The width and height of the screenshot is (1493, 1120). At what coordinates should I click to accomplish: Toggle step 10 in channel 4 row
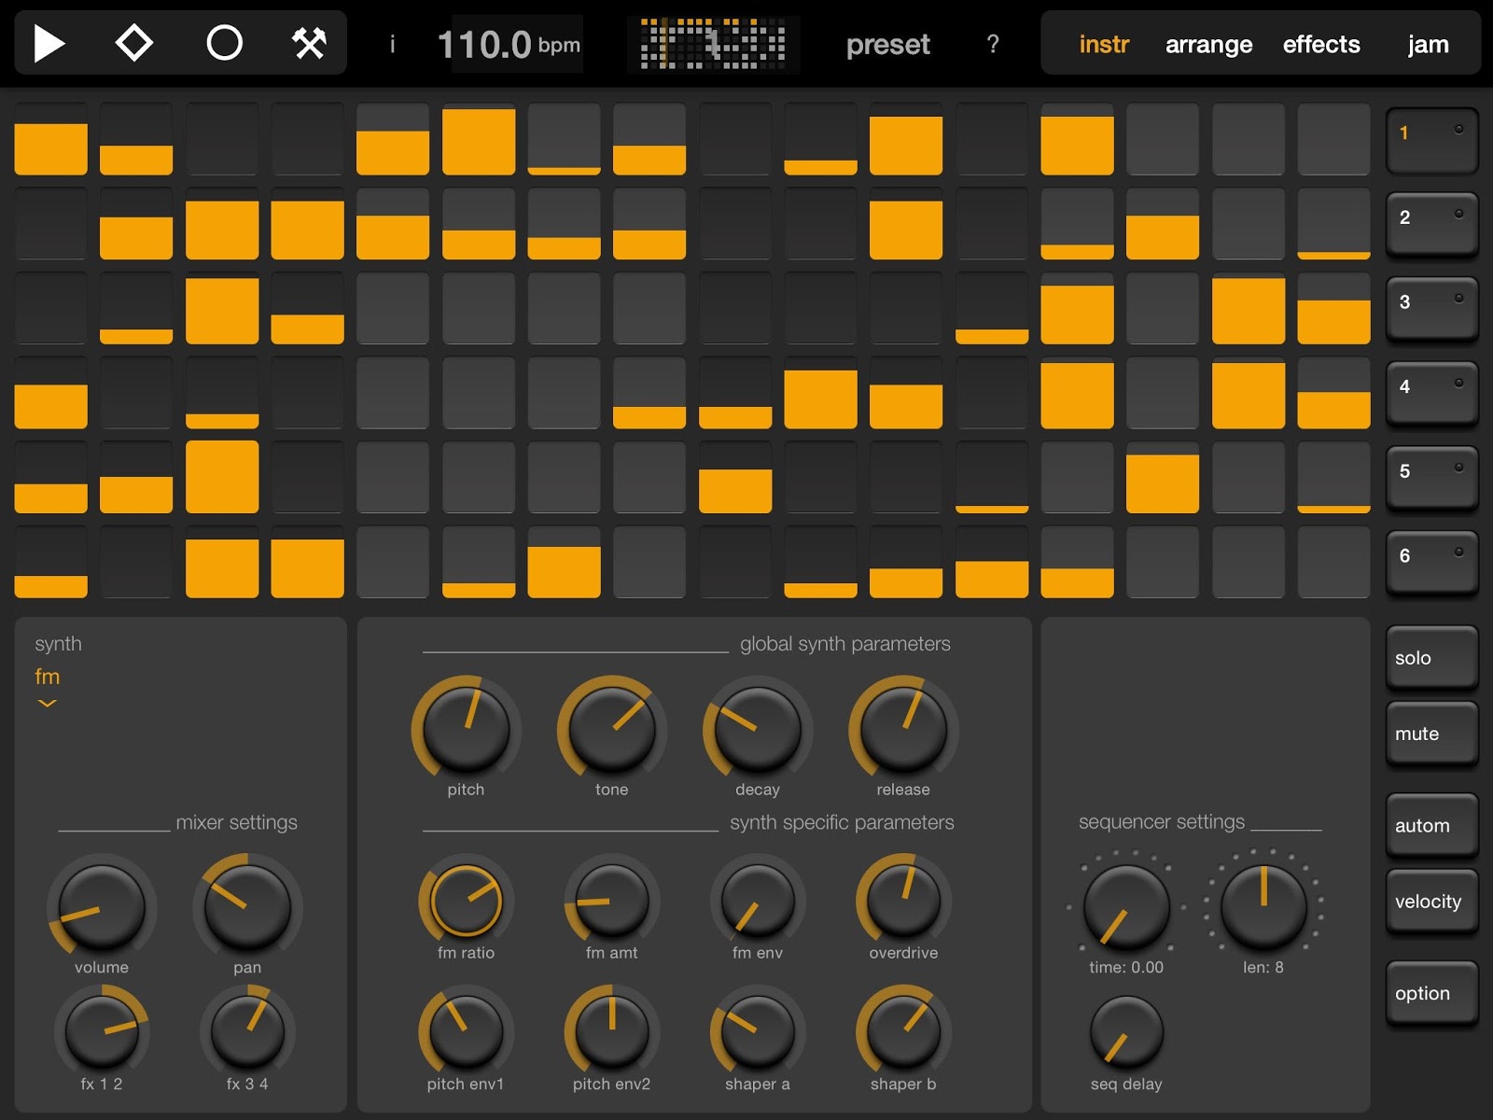pyautogui.click(x=821, y=393)
